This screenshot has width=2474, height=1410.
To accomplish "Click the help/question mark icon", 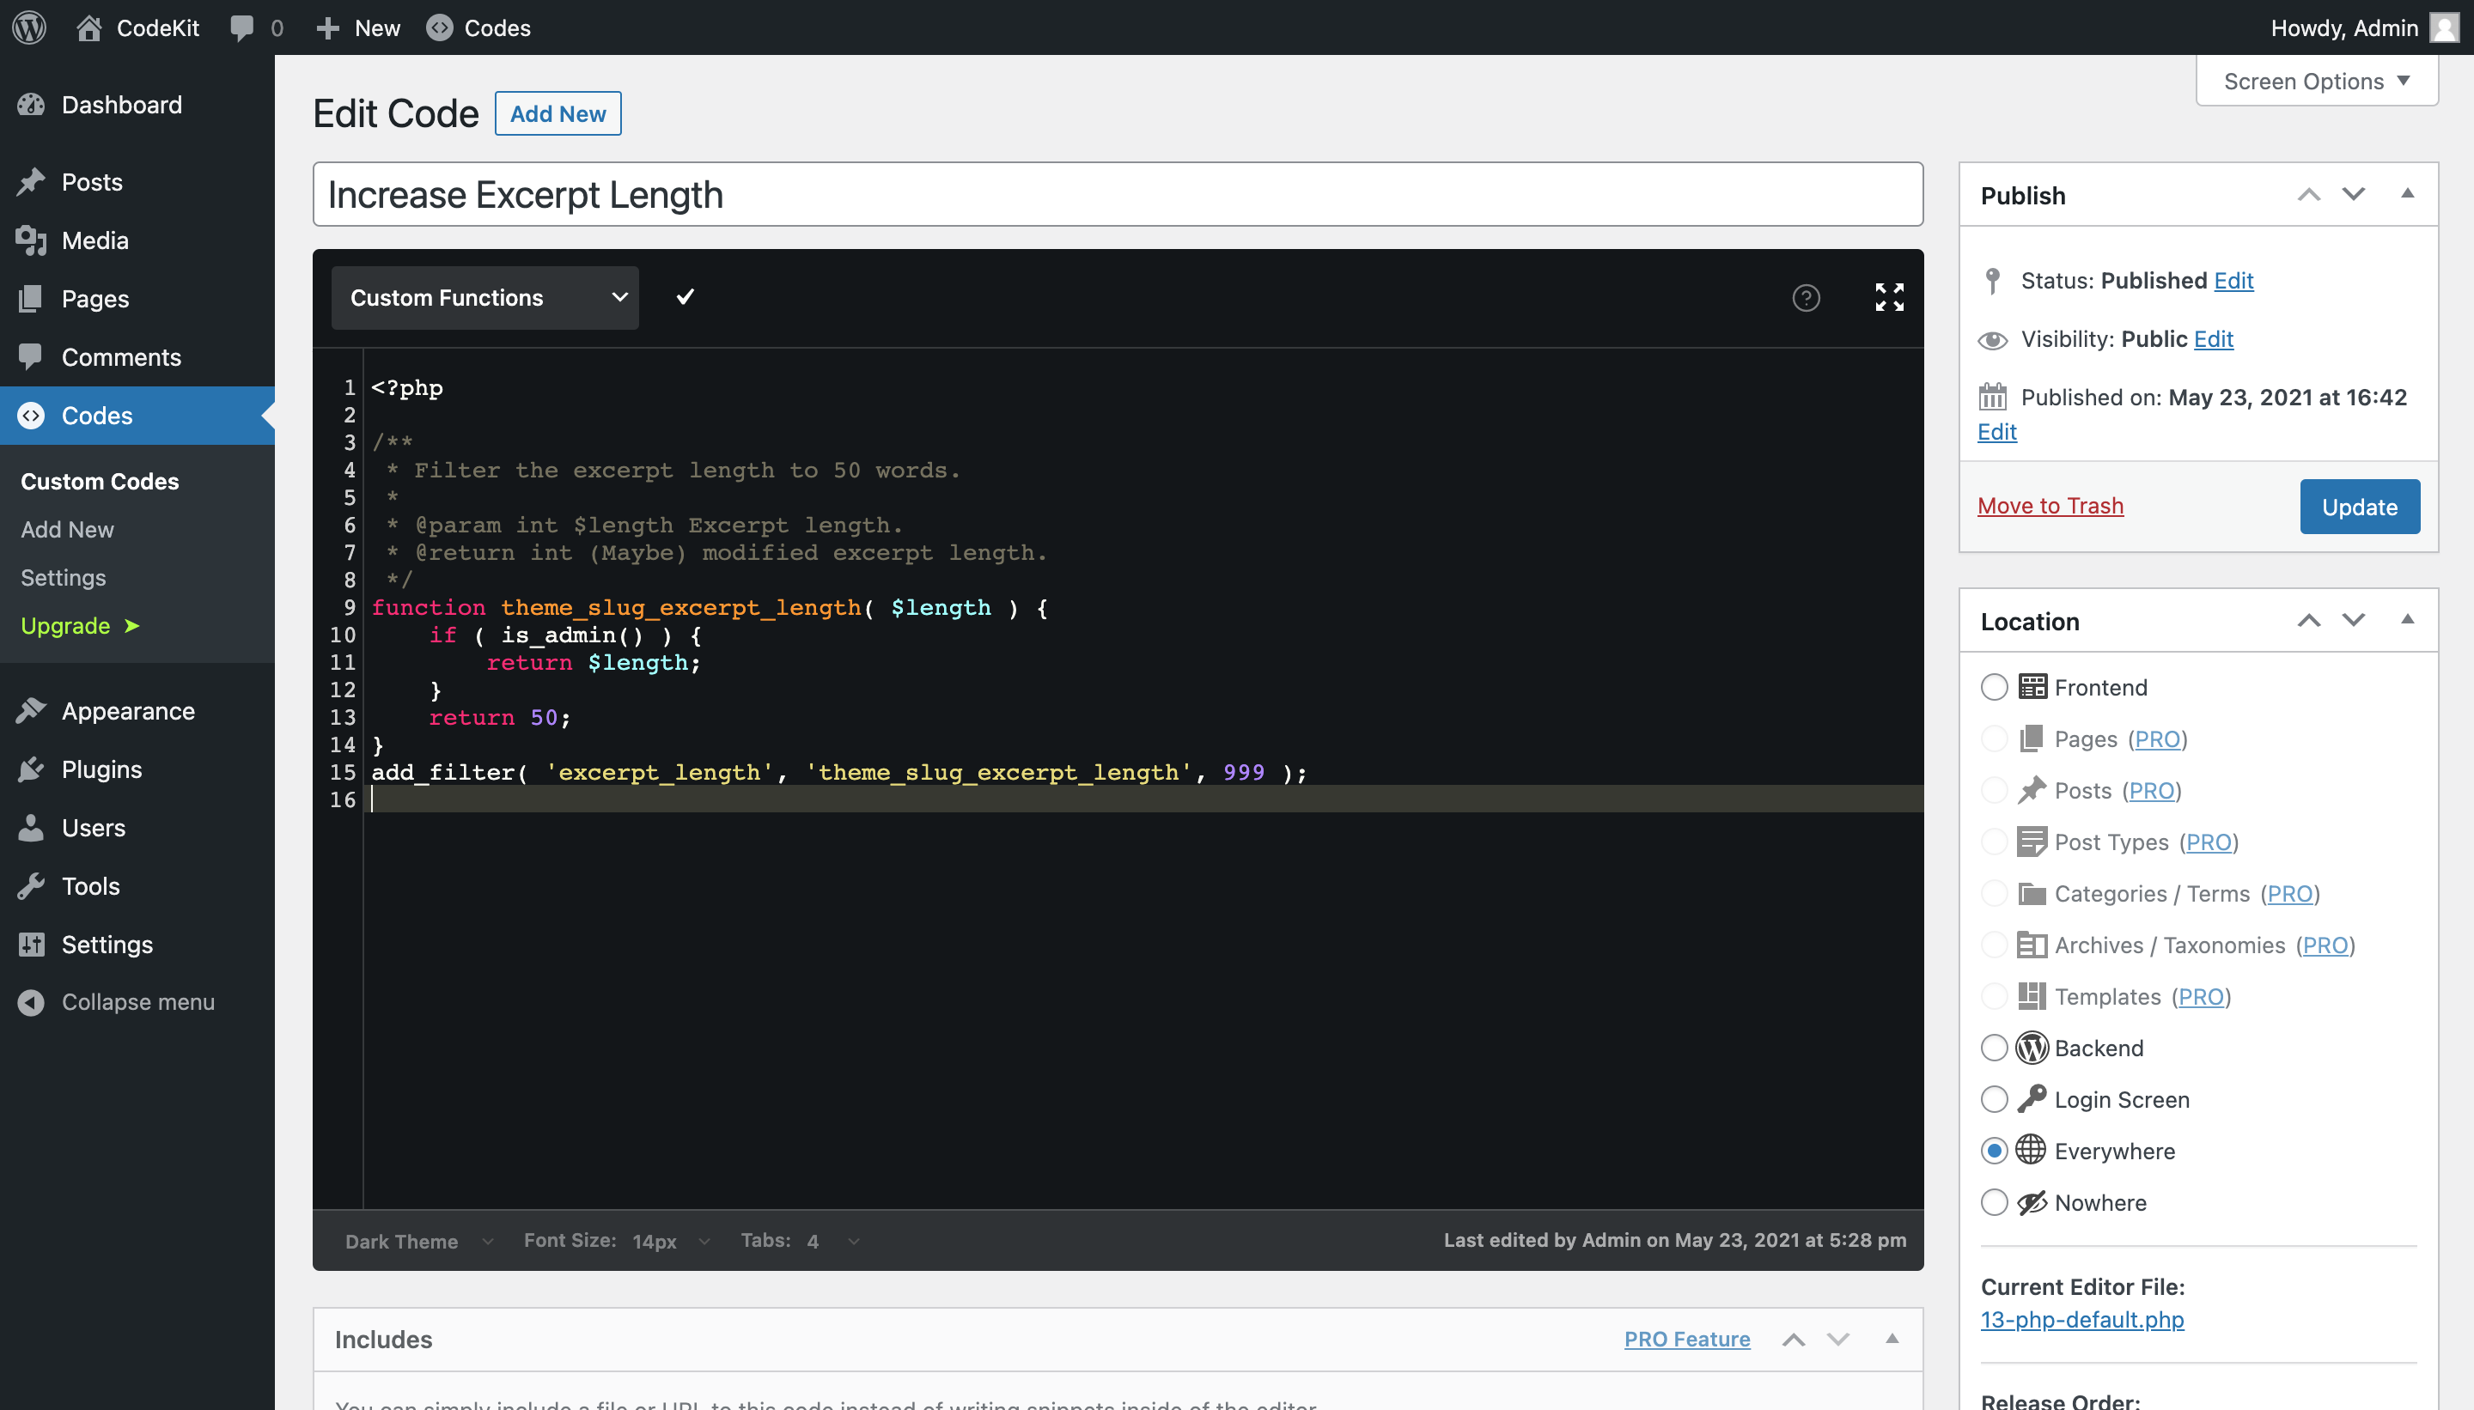I will (1807, 299).
